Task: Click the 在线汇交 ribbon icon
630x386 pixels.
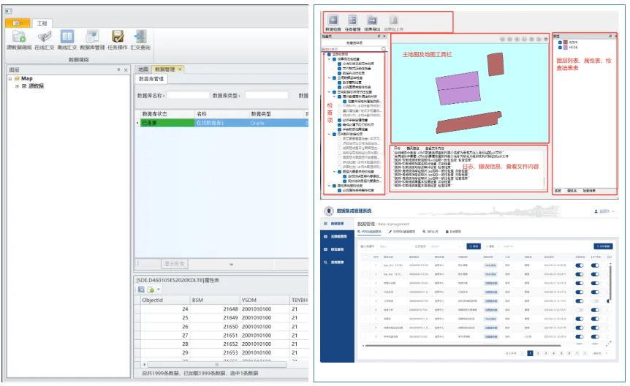Action: coord(44,37)
